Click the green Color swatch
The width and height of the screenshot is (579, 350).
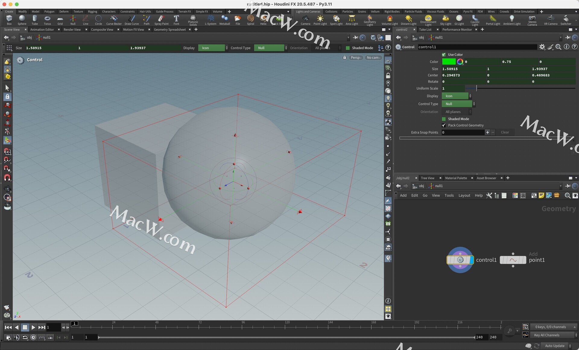(448, 62)
